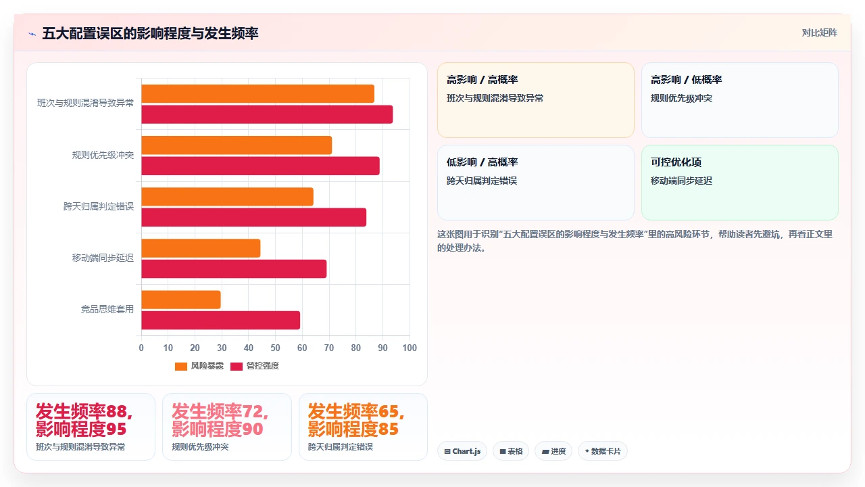Image resolution: width=865 pixels, height=487 pixels.
Task: Click orange bar for 班次与规则混淆导致异常
Action: [257, 94]
